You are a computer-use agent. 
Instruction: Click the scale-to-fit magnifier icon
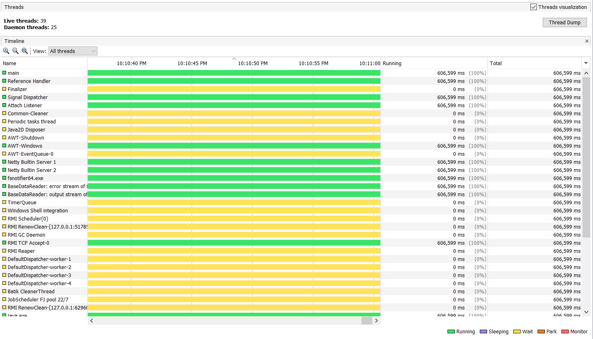25,51
